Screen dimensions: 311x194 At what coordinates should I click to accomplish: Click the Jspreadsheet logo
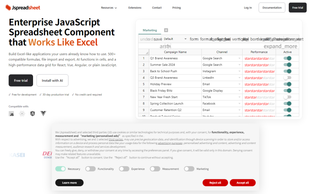click(23, 7)
